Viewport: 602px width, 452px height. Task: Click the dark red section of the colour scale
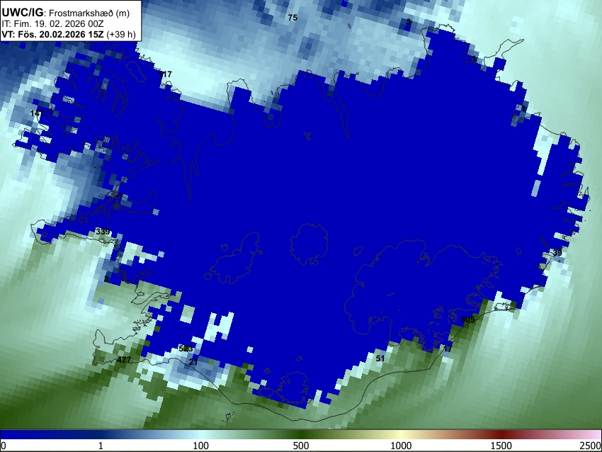coord(501,435)
